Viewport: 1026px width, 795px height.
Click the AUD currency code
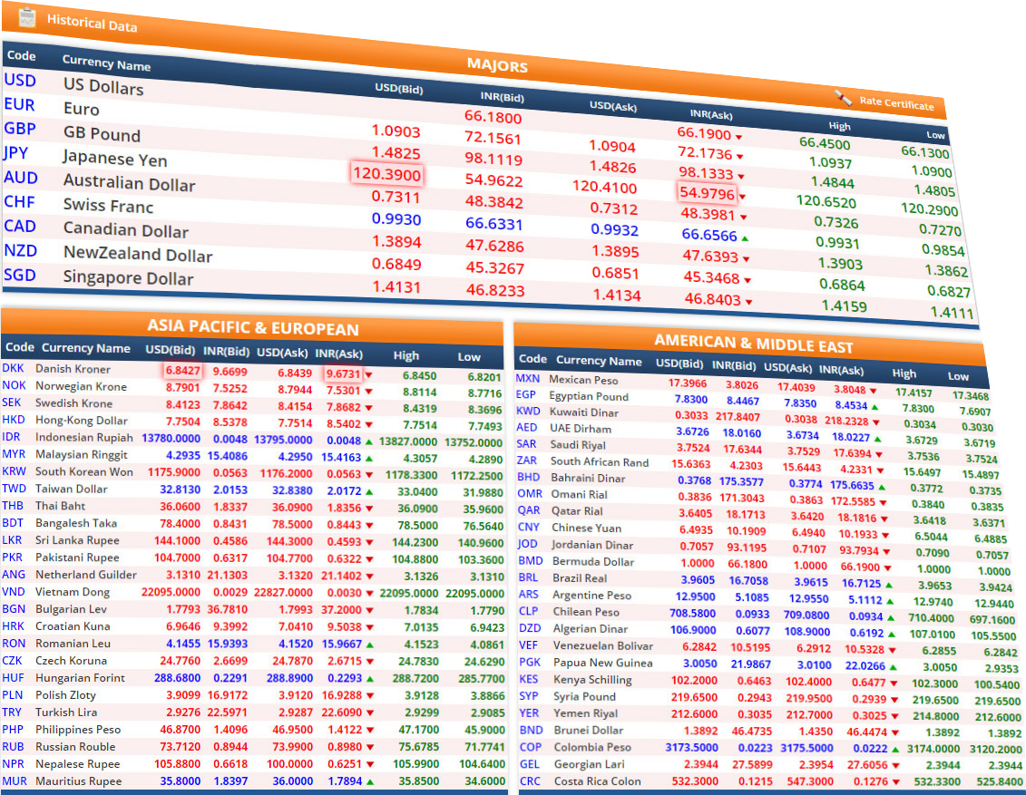[x=21, y=178]
